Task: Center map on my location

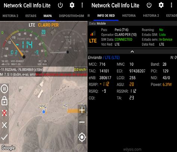Action: click(82, 137)
